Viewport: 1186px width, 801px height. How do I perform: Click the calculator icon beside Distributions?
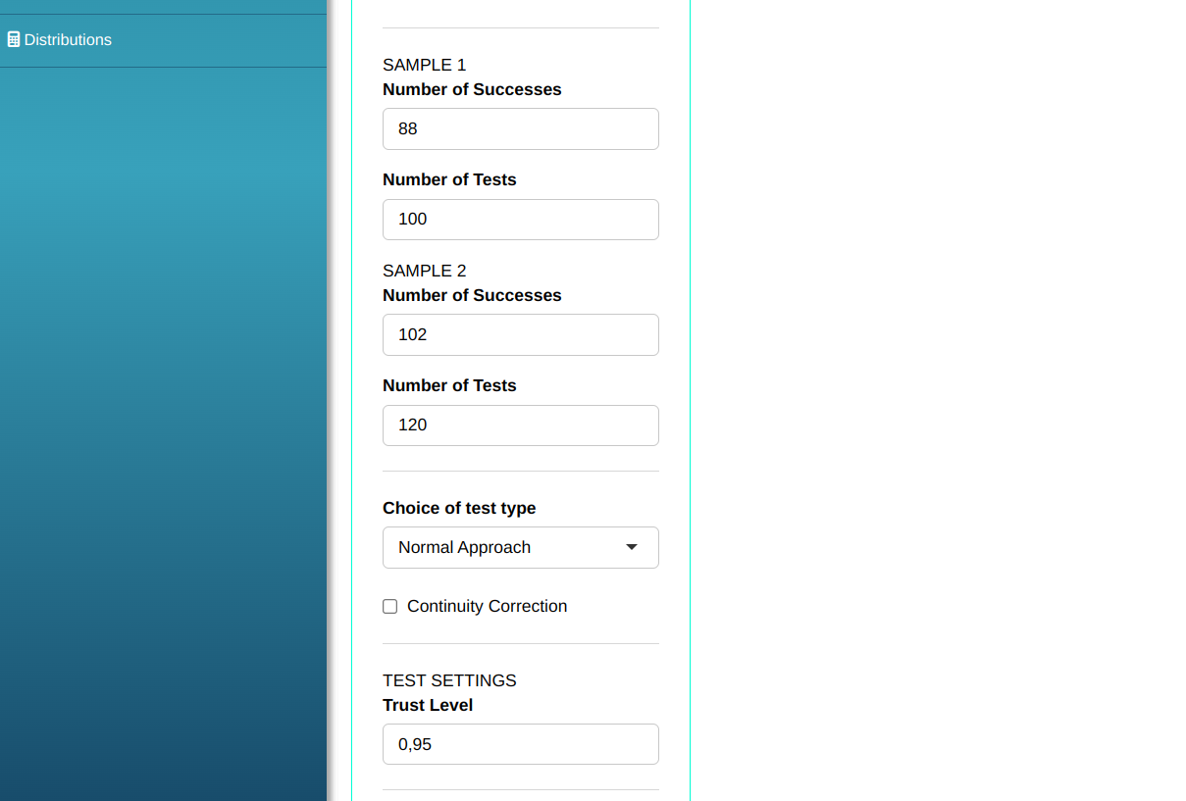(14, 40)
